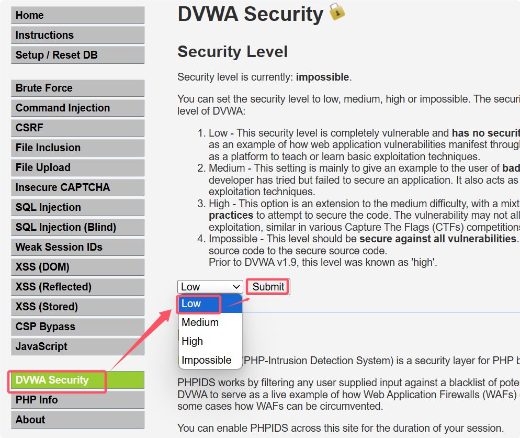This screenshot has height=438, width=520.
Task: Open the PHP Info page
Action: click(x=77, y=400)
